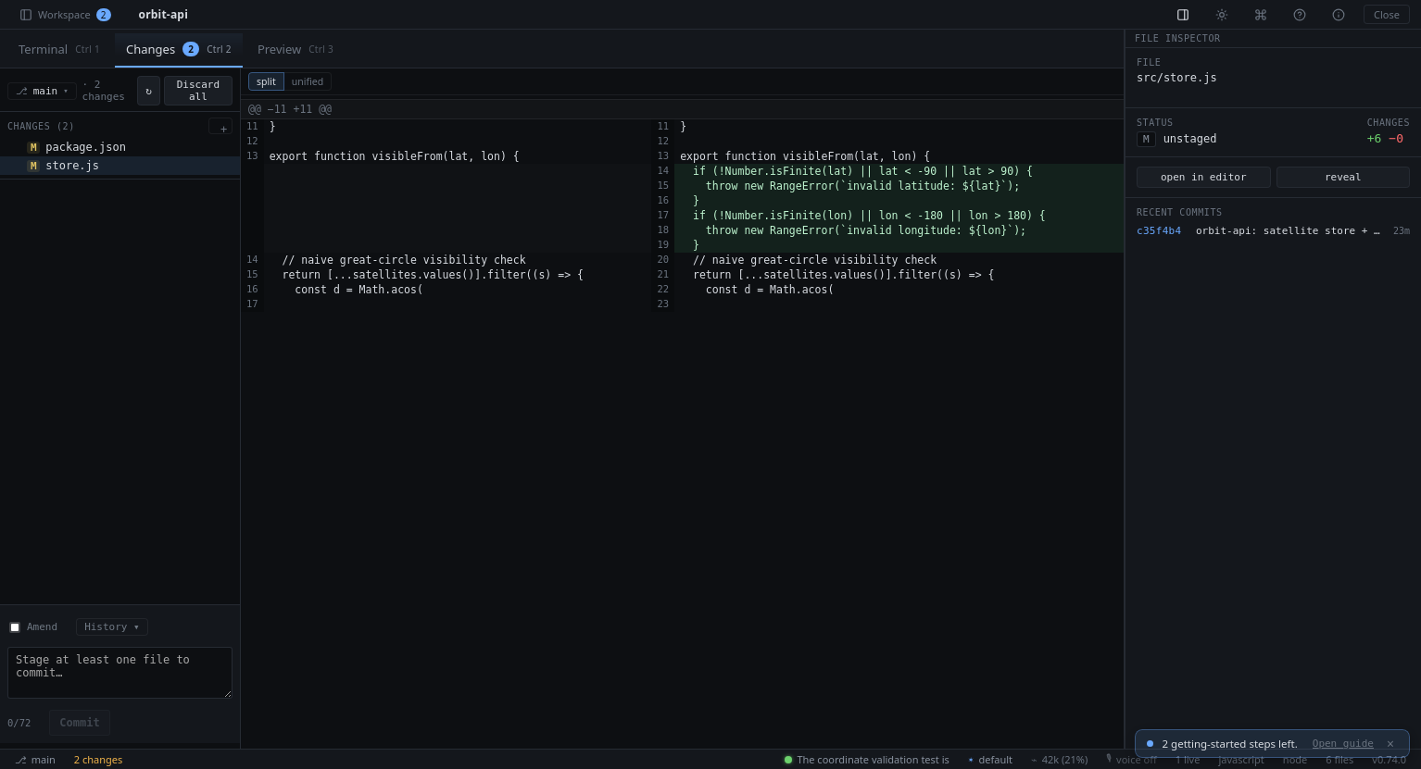This screenshot has height=769, width=1421.
Task: Click the green test status indicator
Action: click(x=788, y=760)
